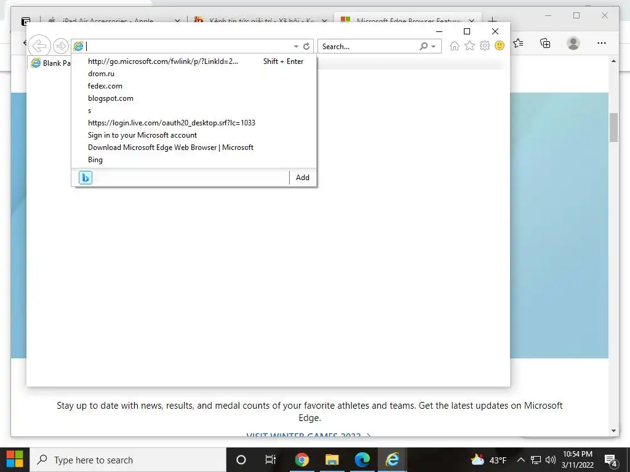Screen dimensions: 630x472
Task: Select the "s" suggestion entry
Action: (194, 111)
